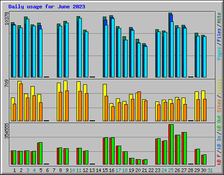Click the day 27 red kB bar
This screenshot has height=175, width=224.
tap(182, 148)
